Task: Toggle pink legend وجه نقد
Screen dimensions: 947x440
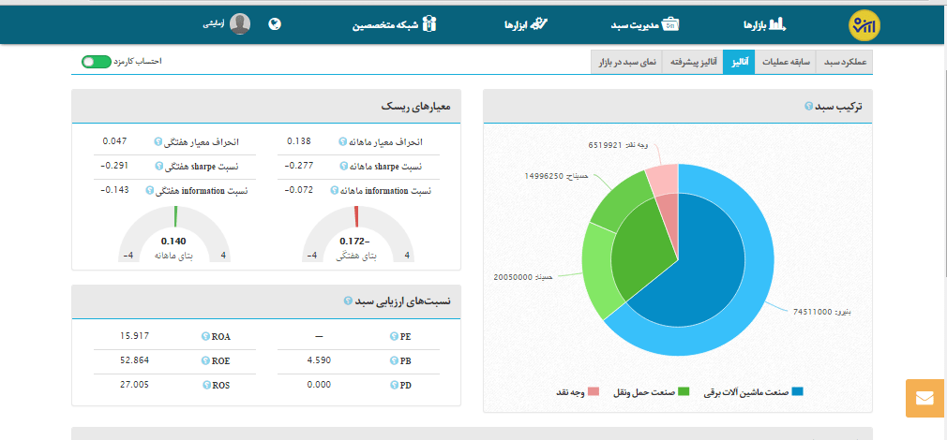Action: (578, 391)
